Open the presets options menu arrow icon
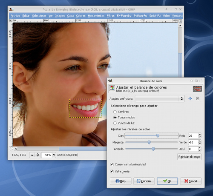This screenshot has width=213, height=196. click(198, 98)
